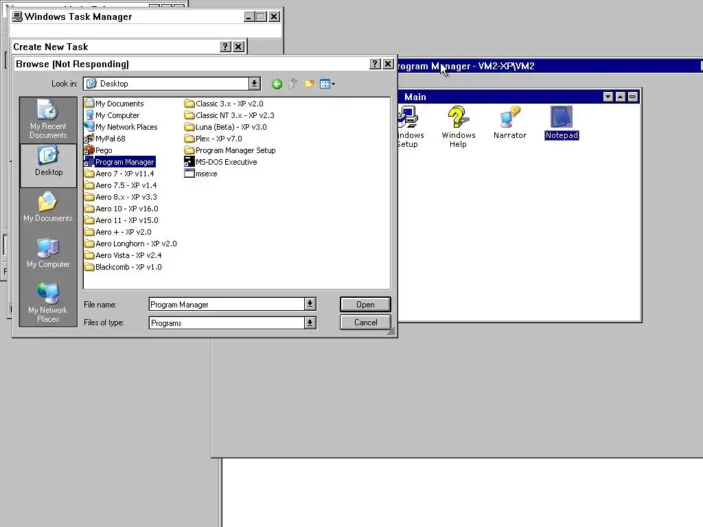
Task: Open the View Menu icon dropdown
Action: 327,84
